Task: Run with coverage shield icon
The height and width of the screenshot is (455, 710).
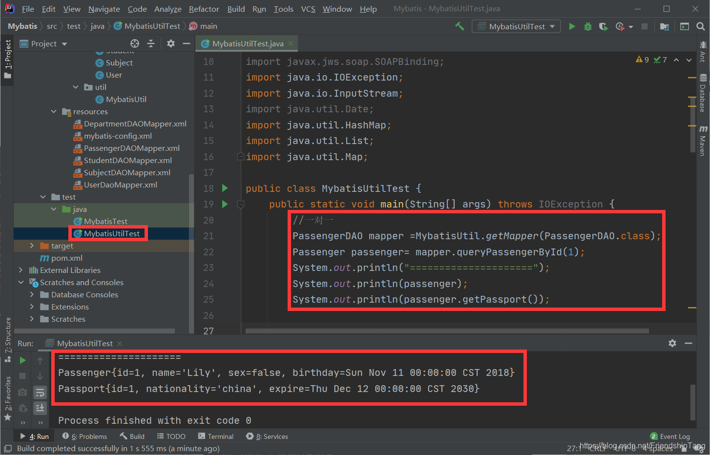Action: pyautogui.click(x=604, y=26)
